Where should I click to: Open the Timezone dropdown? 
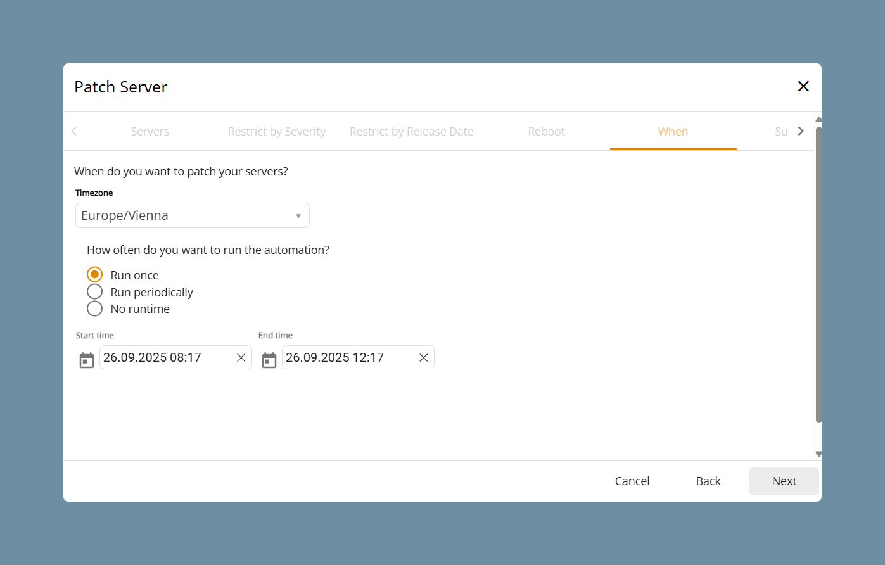coord(193,215)
